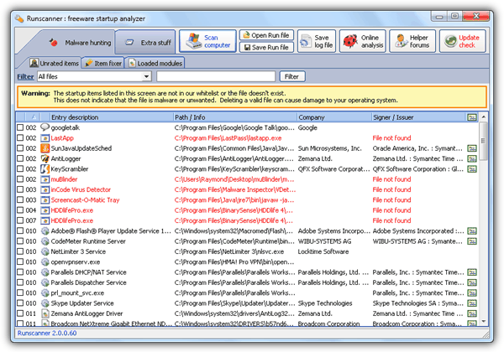Screen dimensions: 504x352
Task: Select the Locktime Software company cell
Action: coord(323,251)
